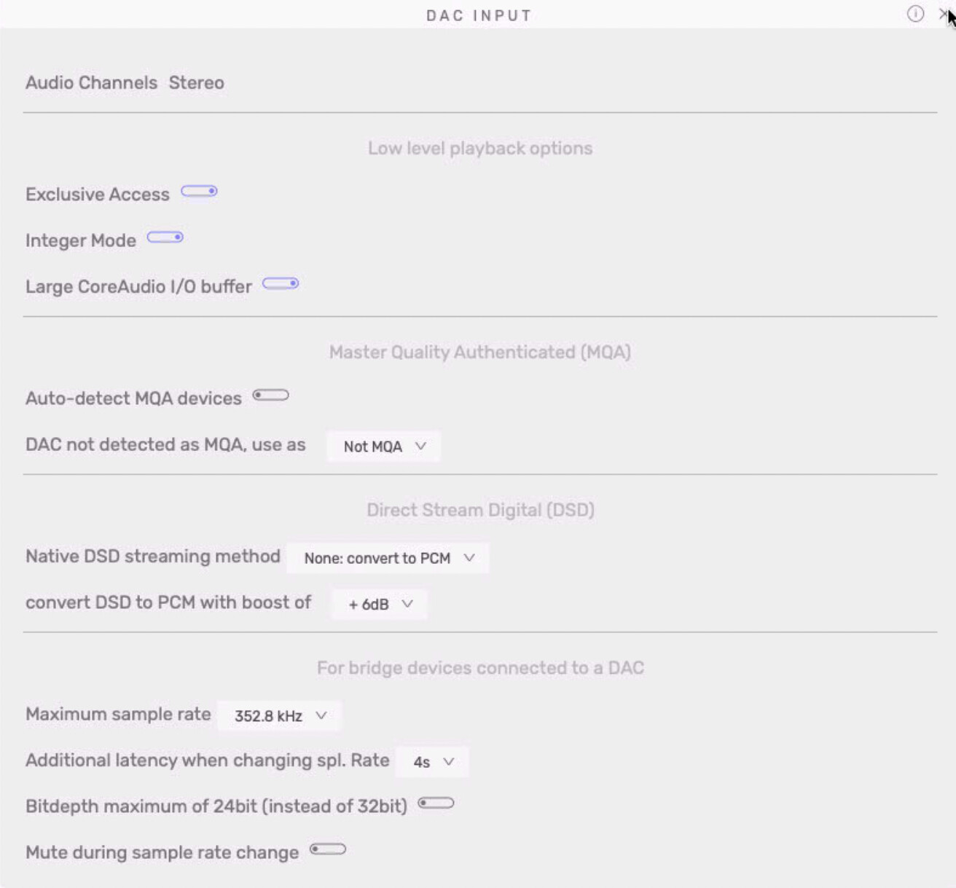Turn on Mute during sample rate change
The width and height of the screenshot is (956, 888).
coord(328,849)
